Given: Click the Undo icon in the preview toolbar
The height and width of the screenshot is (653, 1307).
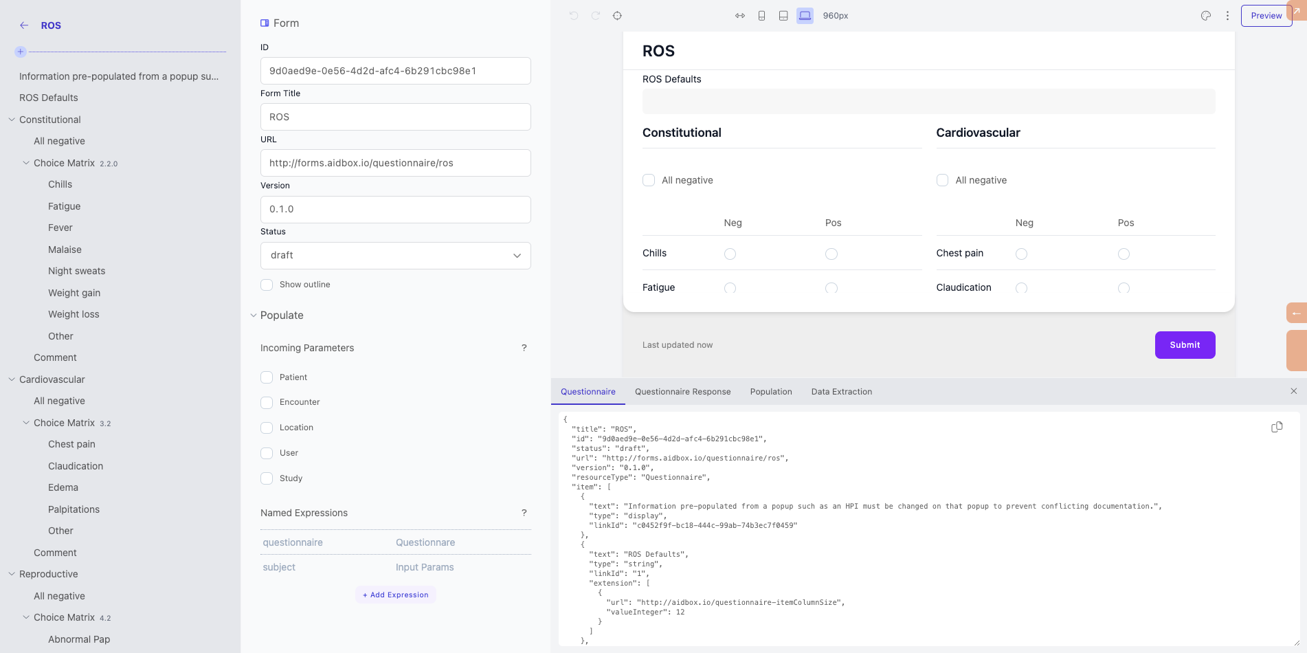Looking at the screenshot, I should tap(574, 15).
